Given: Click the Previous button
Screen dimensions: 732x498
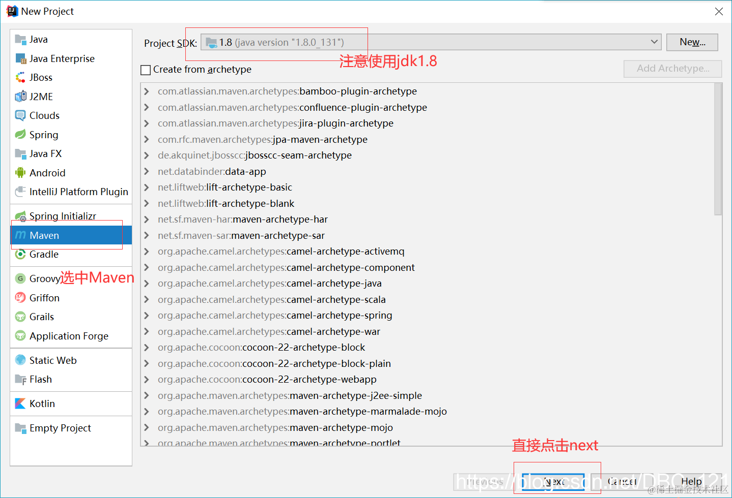Looking at the screenshot, I should pyautogui.click(x=485, y=481).
